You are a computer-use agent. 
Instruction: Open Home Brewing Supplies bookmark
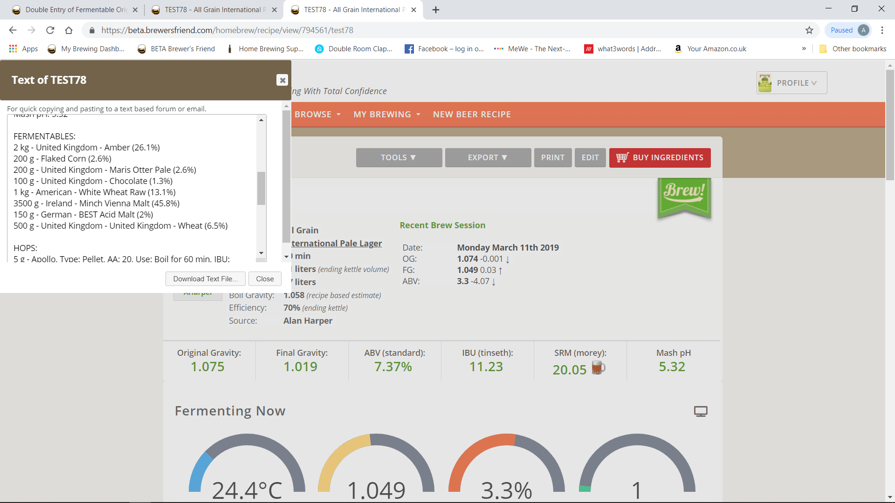(264, 49)
